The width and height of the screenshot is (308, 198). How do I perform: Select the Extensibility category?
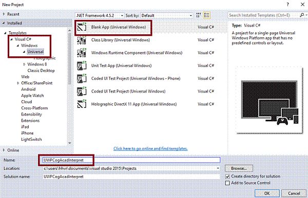click(x=31, y=115)
